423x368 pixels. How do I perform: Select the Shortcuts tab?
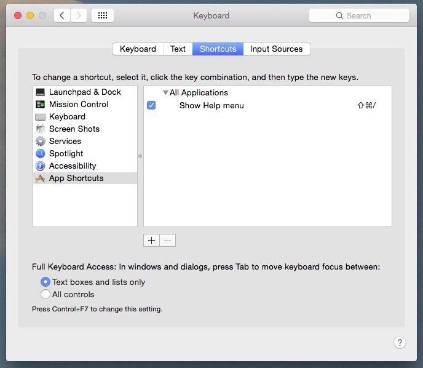point(218,49)
